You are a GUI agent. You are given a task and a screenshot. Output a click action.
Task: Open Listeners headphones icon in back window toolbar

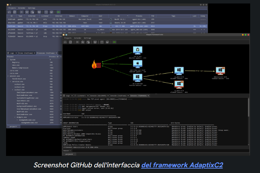(x=9, y=12)
